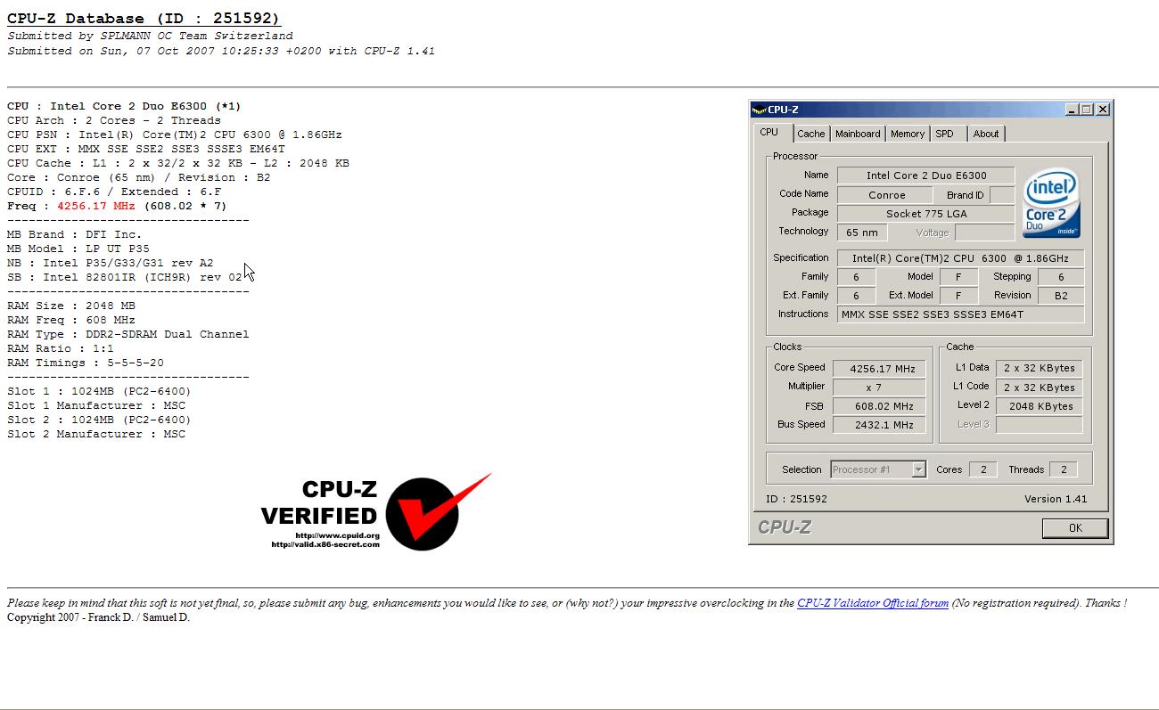This screenshot has height=710, width=1159.
Task: Click the CPU-Z logo text at window bottom
Action: 785,527
